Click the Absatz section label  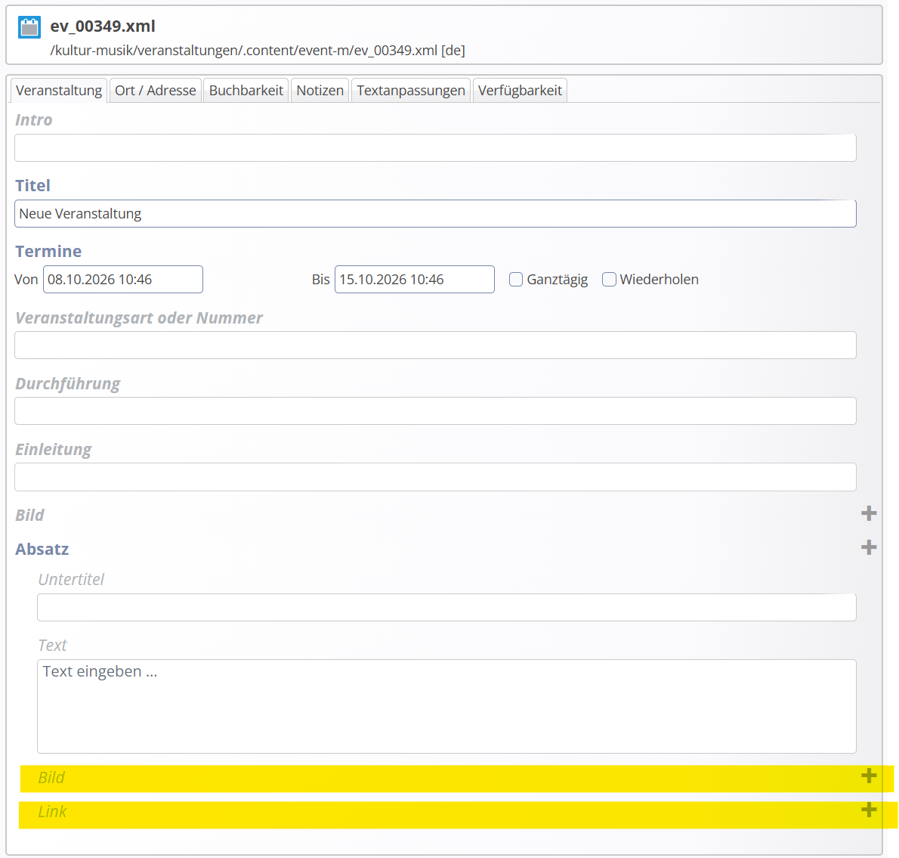(x=42, y=549)
